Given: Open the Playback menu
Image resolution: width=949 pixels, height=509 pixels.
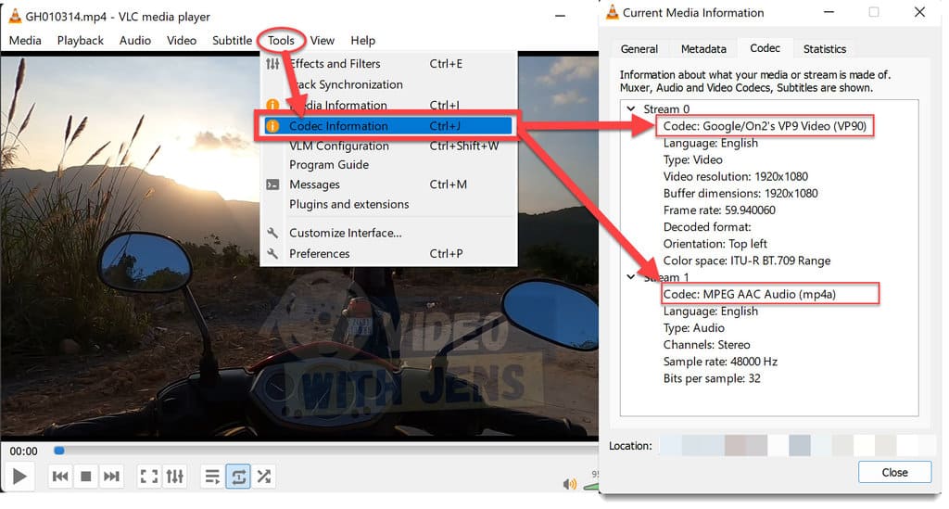Looking at the screenshot, I should tap(81, 41).
